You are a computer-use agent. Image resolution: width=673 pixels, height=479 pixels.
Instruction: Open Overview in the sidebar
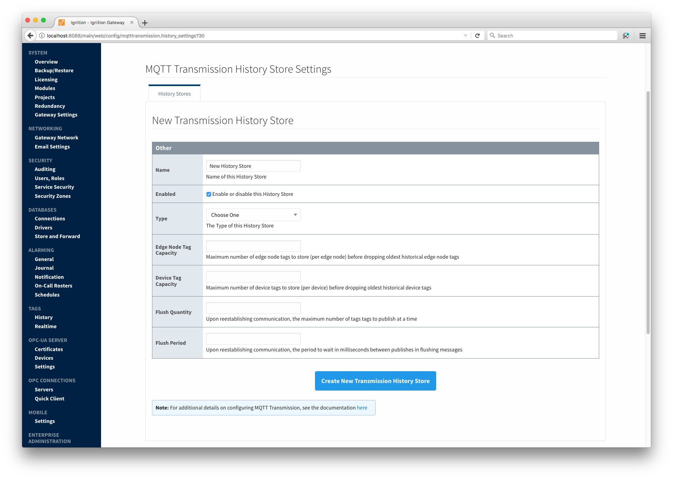click(46, 62)
